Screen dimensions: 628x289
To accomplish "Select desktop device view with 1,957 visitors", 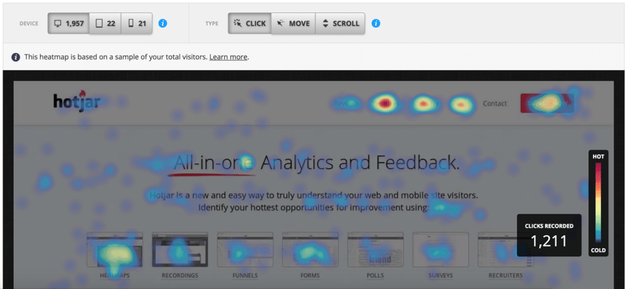I will point(68,23).
